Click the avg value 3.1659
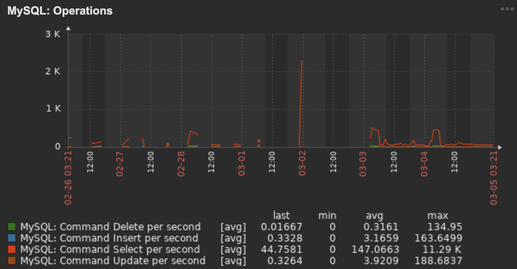 pyautogui.click(x=380, y=238)
